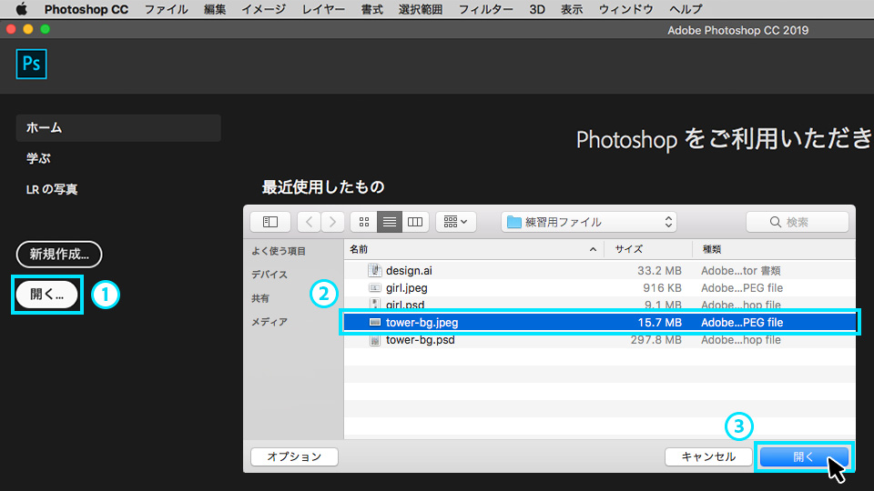Click the girl.jpeg file icon
The height and width of the screenshot is (491, 874).
pyautogui.click(x=374, y=288)
